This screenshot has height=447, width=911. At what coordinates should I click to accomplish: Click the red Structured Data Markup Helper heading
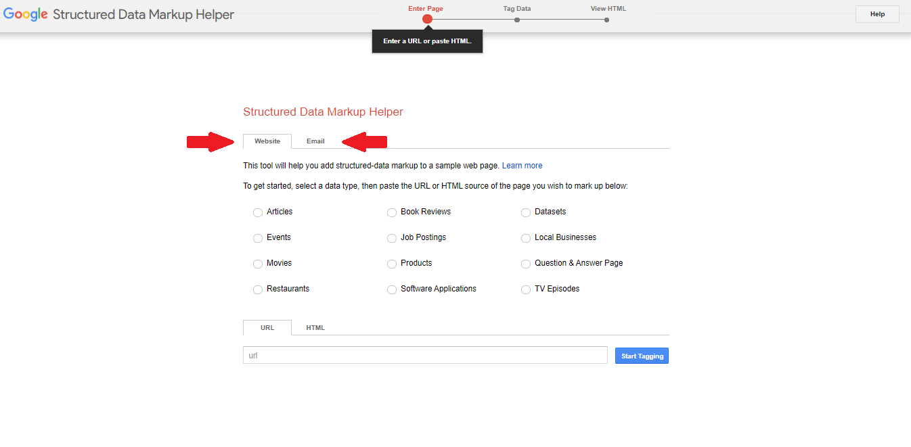[323, 112]
